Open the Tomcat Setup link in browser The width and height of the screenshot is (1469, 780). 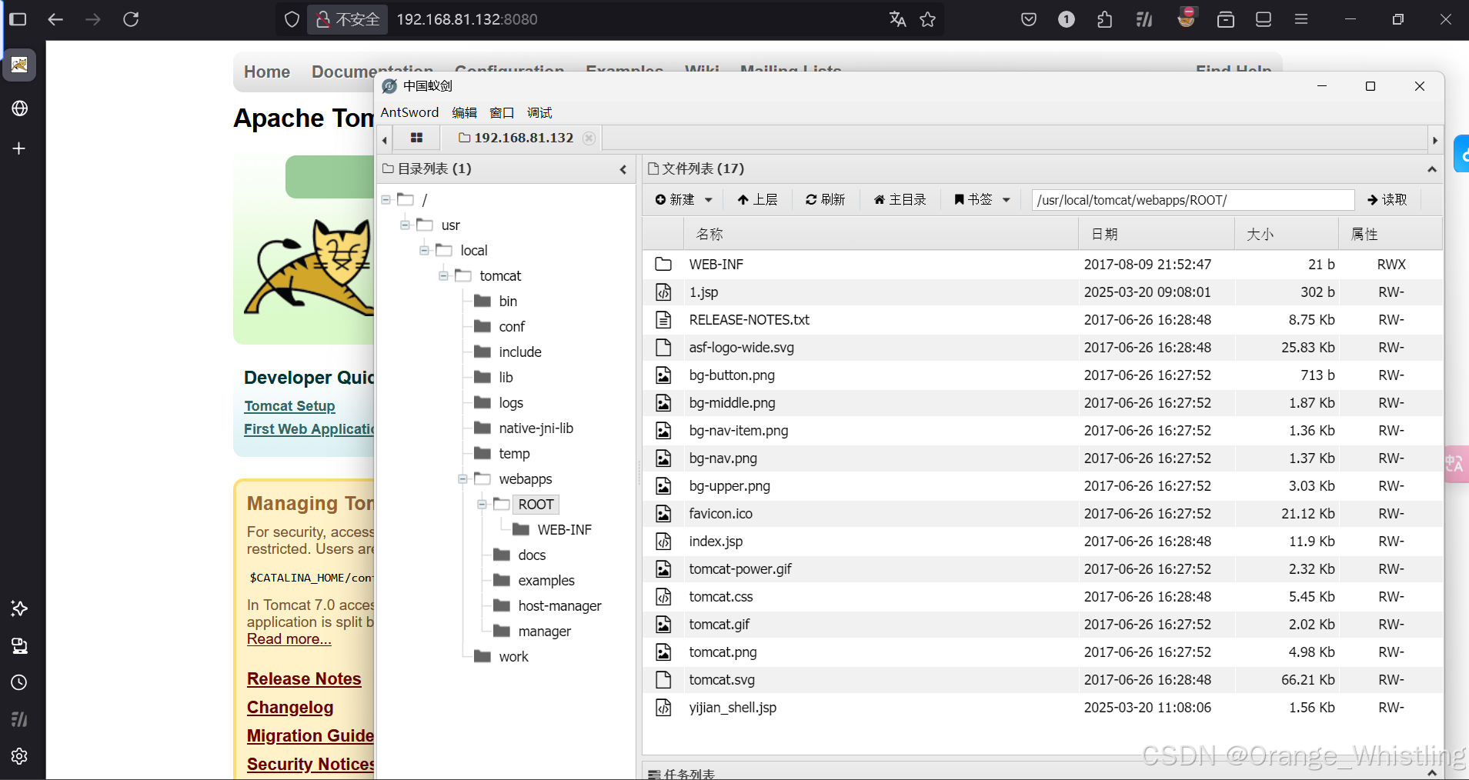(x=289, y=405)
